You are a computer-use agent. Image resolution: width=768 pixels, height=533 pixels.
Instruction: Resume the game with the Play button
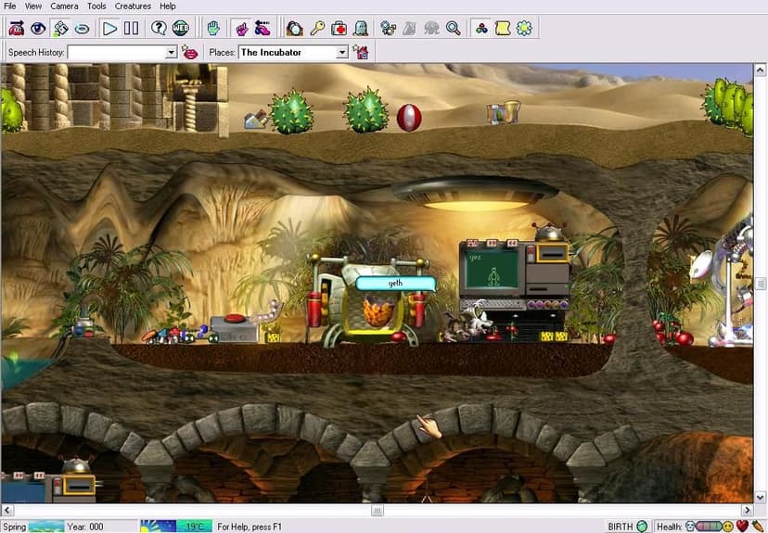point(109,29)
